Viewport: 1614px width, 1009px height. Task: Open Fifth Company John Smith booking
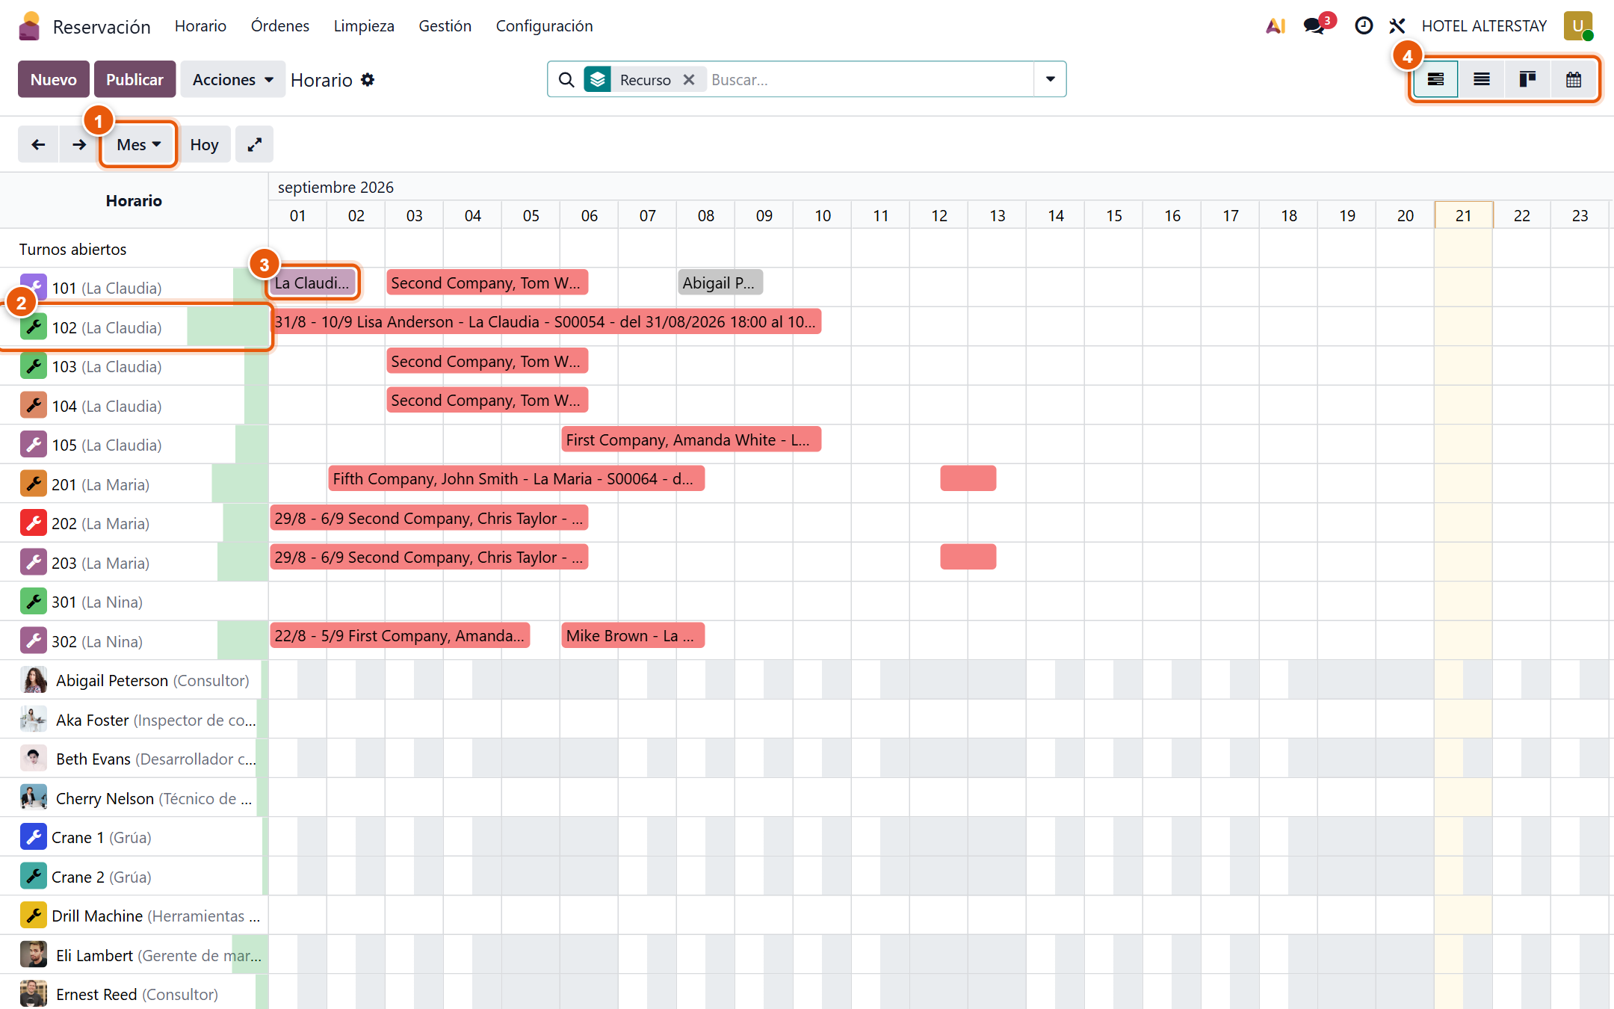(516, 478)
